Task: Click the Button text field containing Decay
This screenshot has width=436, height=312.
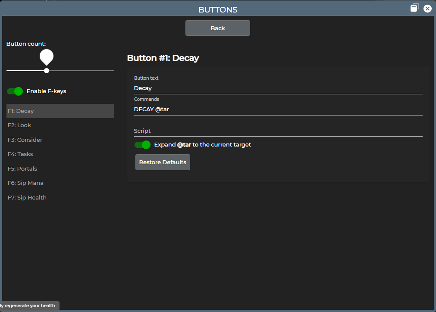Action: pyautogui.click(x=278, y=88)
